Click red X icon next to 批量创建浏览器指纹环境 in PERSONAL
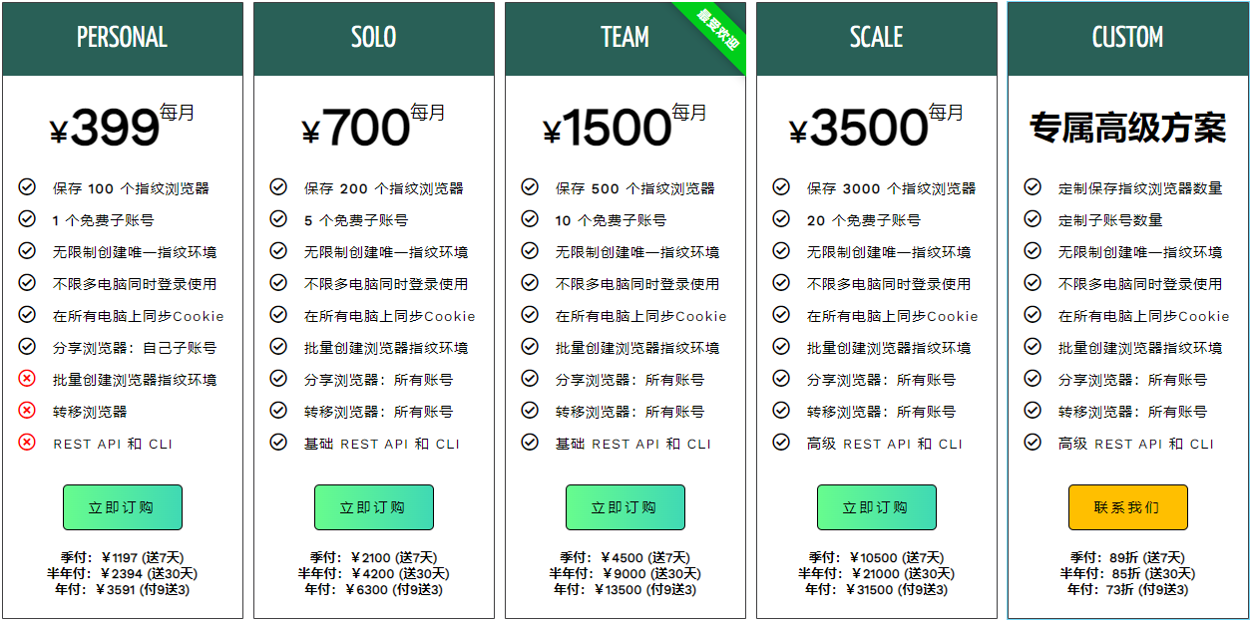This screenshot has height=622, width=1252. [x=27, y=379]
